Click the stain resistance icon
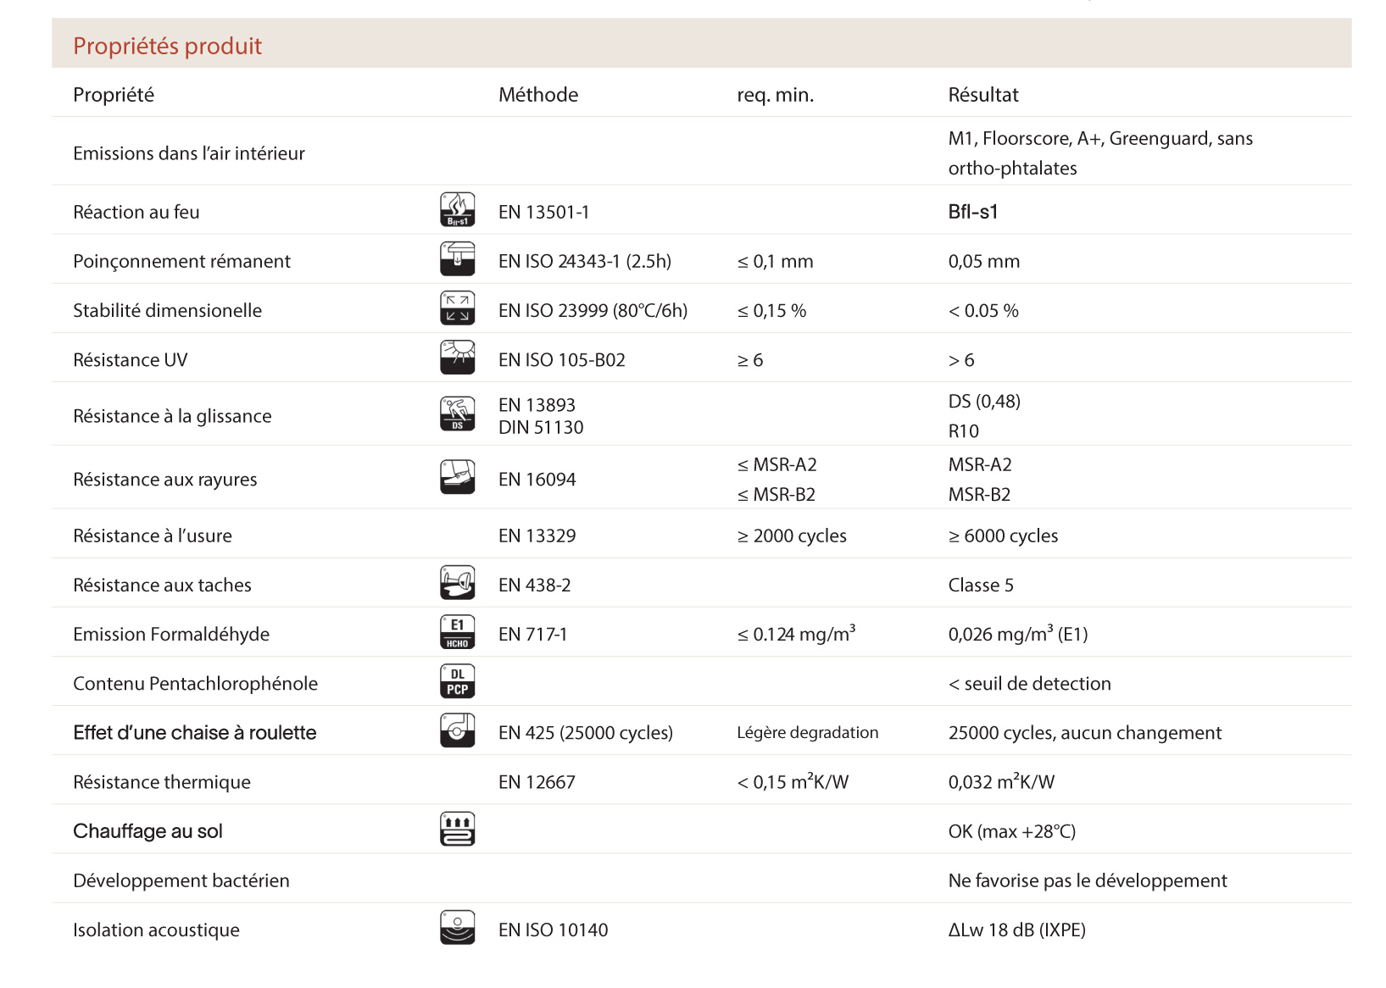Viewport: 1386px width, 988px height. [x=457, y=583]
